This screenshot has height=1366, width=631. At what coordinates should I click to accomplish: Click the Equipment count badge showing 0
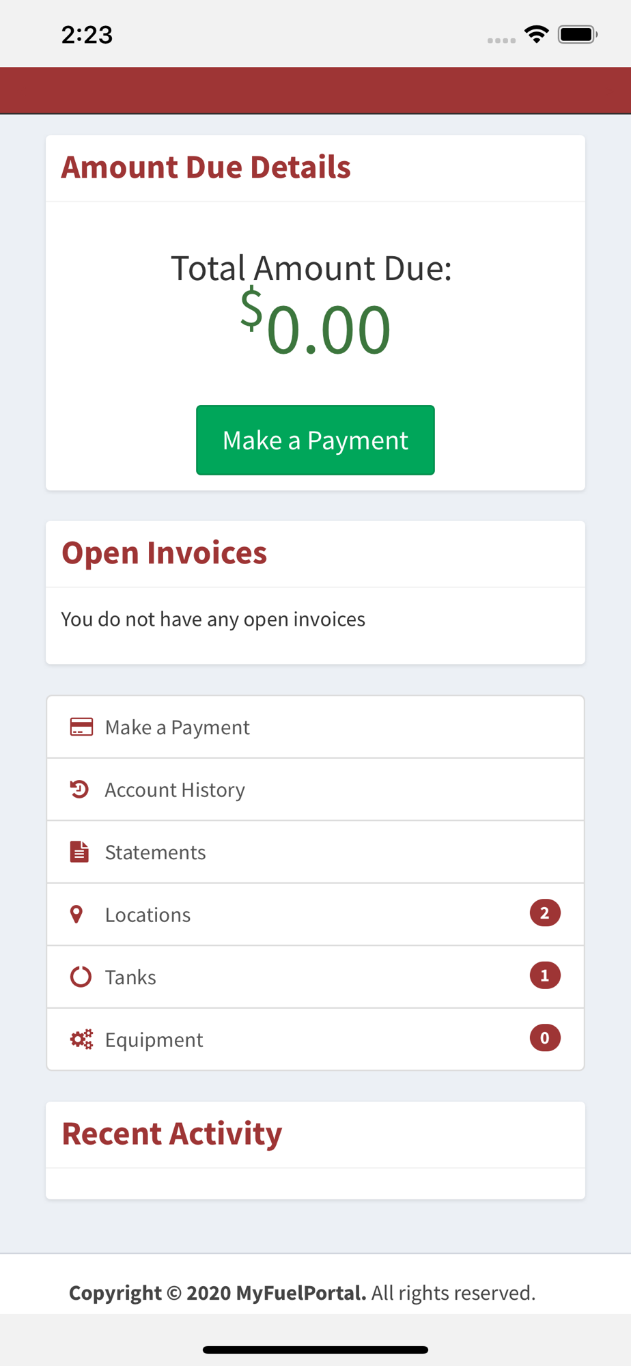[x=545, y=1038]
